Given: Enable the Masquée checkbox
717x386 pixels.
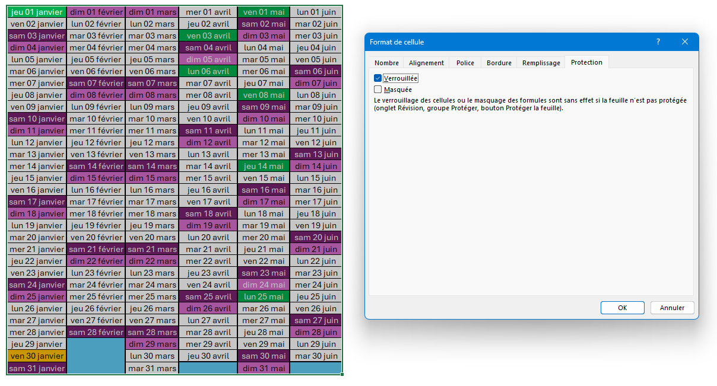Looking at the screenshot, I should [x=378, y=90].
